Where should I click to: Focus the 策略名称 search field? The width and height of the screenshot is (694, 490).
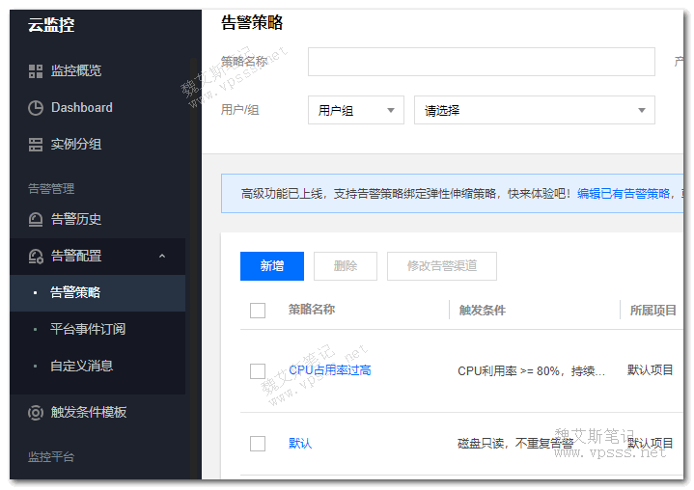pos(481,62)
